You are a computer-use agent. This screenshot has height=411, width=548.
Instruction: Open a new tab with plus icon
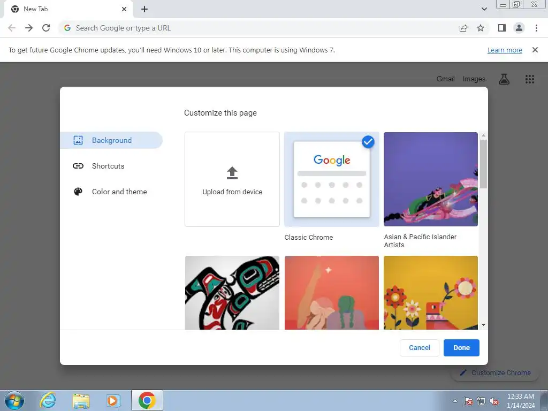pyautogui.click(x=144, y=9)
